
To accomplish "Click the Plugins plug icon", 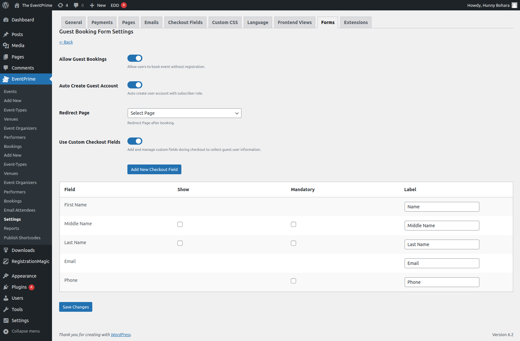I will [6, 287].
